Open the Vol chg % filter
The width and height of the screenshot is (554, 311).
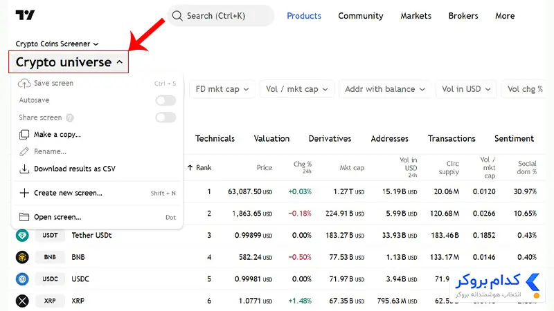[524, 89]
